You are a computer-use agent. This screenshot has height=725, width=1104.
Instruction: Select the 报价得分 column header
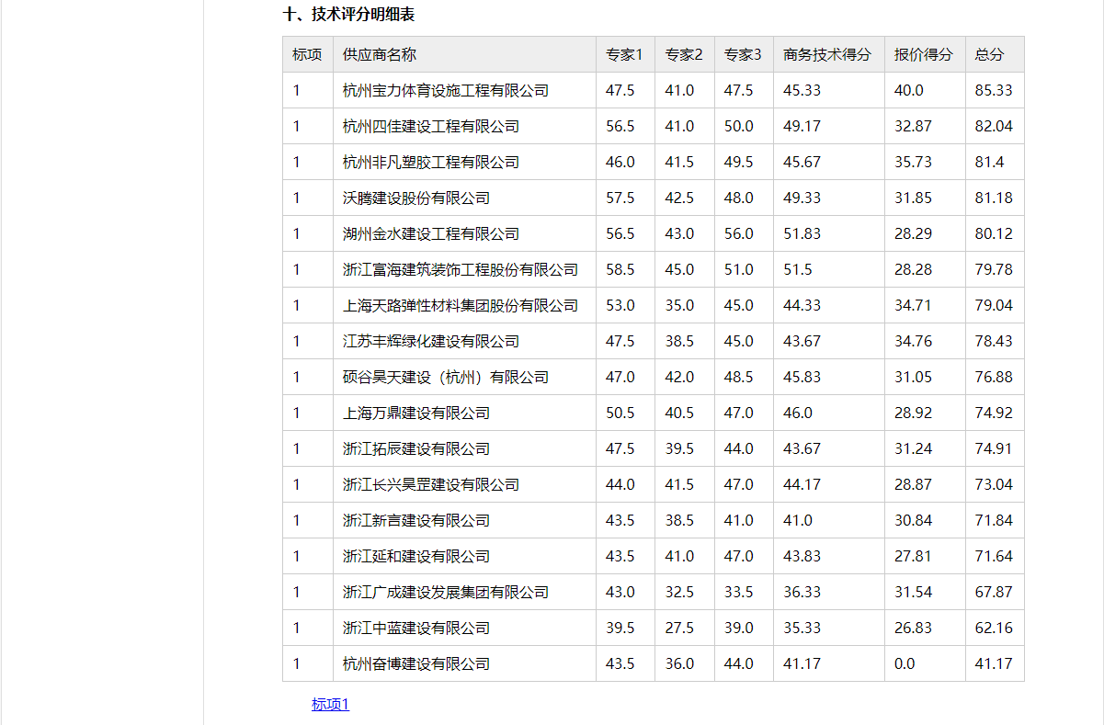pos(923,54)
